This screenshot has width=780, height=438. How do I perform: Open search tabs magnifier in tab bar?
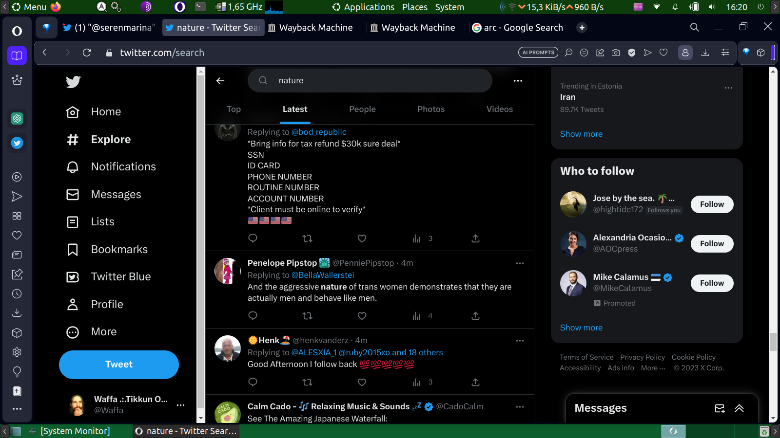(695, 27)
